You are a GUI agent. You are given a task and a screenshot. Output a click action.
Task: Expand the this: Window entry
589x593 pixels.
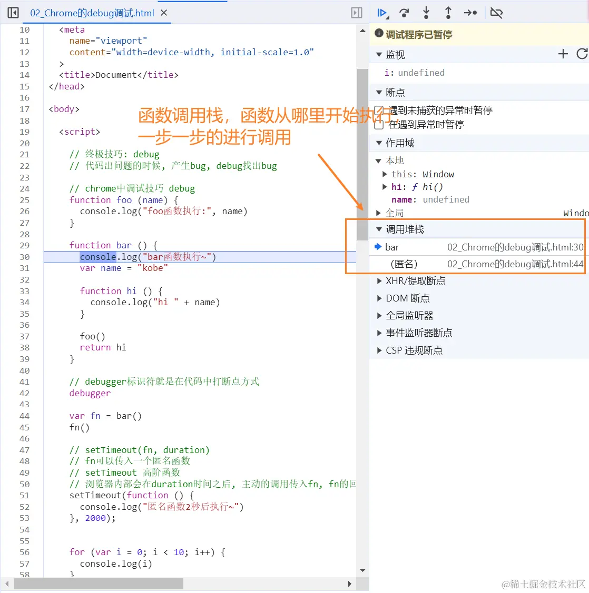(x=385, y=174)
